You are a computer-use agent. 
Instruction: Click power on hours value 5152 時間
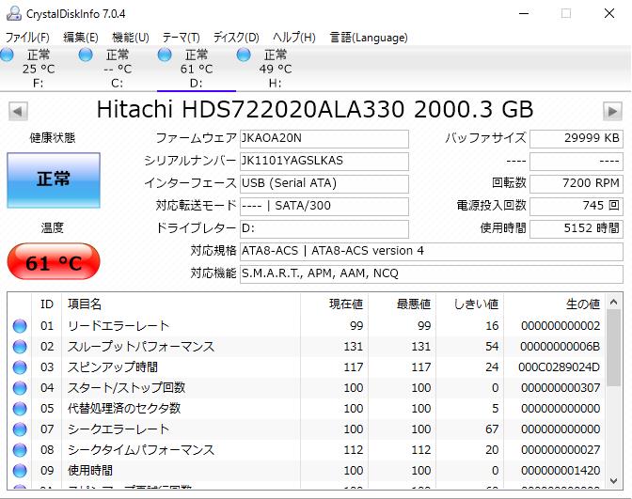point(577,228)
